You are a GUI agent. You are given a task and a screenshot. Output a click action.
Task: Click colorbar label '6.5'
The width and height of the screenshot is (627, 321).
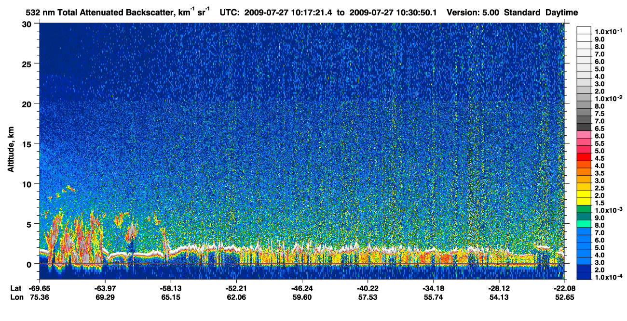point(600,128)
